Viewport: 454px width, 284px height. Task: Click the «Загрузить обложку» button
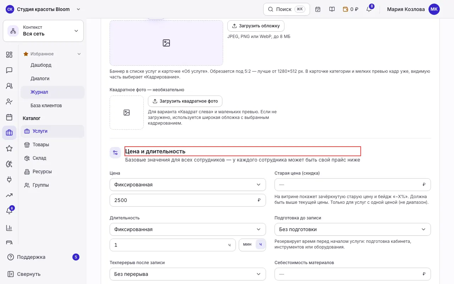click(x=256, y=26)
